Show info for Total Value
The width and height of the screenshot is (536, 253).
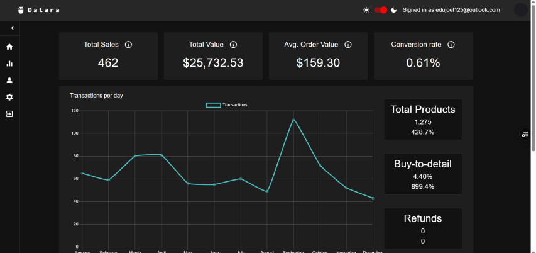(x=234, y=45)
